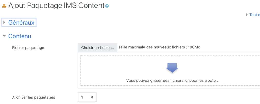Click the blue download arrow in drop zone
Viewport: 260px width, 104px height.
click(172, 68)
